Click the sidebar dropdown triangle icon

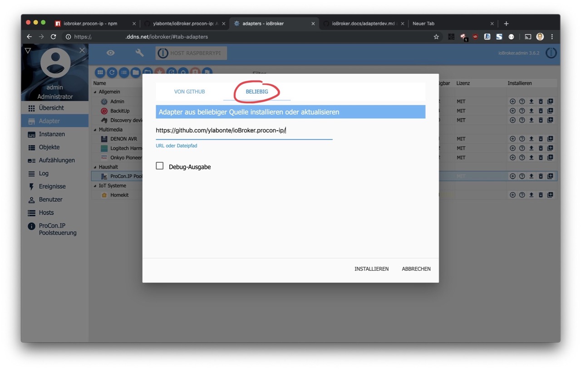(x=28, y=51)
